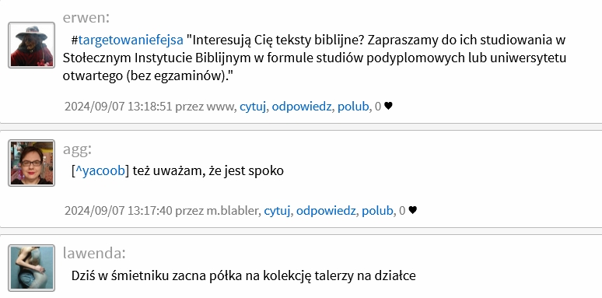The image size is (602, 298).
Task: Click cytuj on erwen's post
Action: (253, 107)
